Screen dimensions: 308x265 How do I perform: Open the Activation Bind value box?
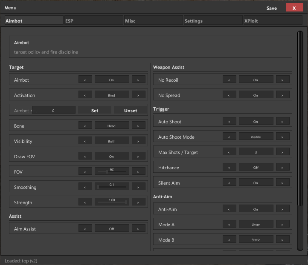pos(112,95)
